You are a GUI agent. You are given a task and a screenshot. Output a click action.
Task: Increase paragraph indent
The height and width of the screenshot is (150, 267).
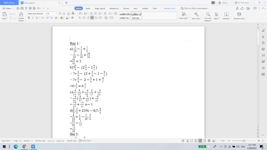point(95,14)
